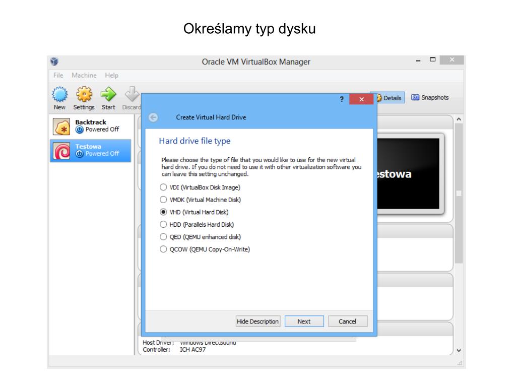
Task: Click the Next button
Action: coord(304,321)
